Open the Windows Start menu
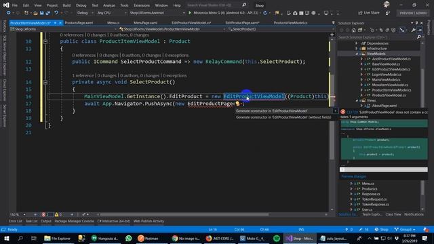Viewport: 434px width, 244px height. (7, 238)
